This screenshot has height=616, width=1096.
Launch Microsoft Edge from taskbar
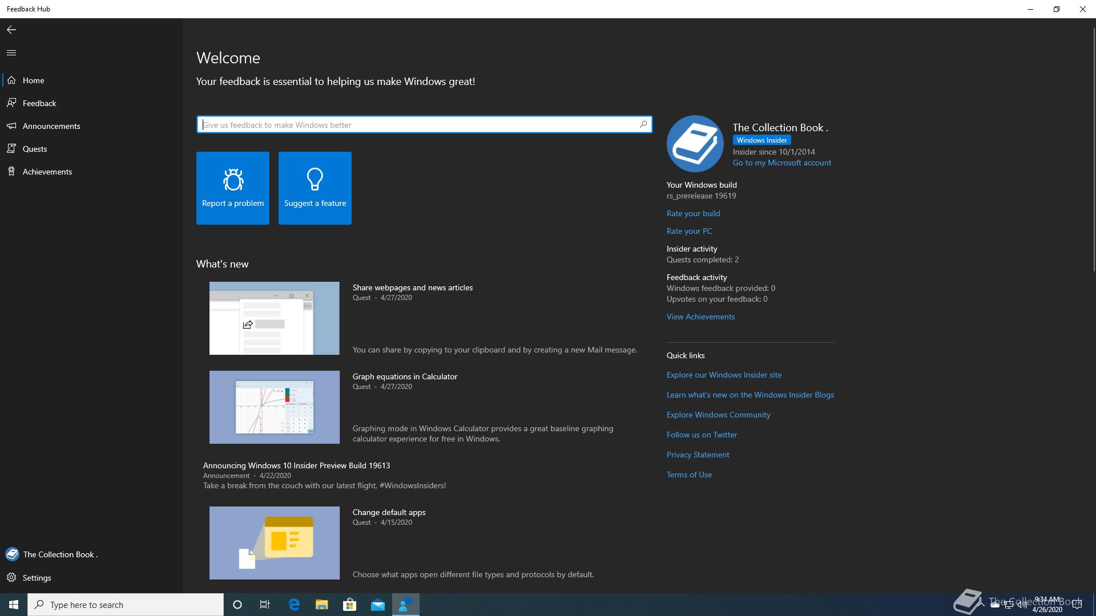(x=295, y=605)
